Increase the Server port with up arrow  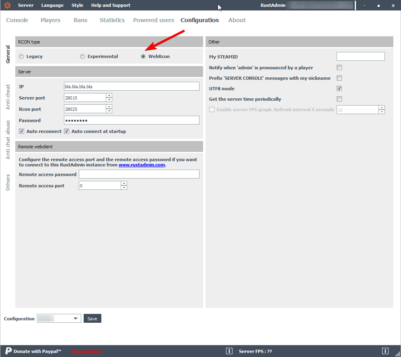coord(109,95)
